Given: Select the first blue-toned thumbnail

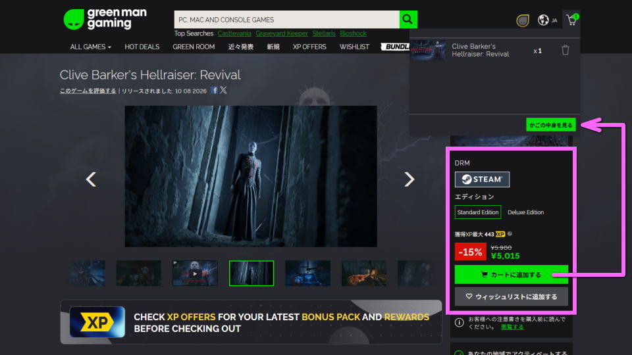Looking at the screenshot, I should [87, 273].
